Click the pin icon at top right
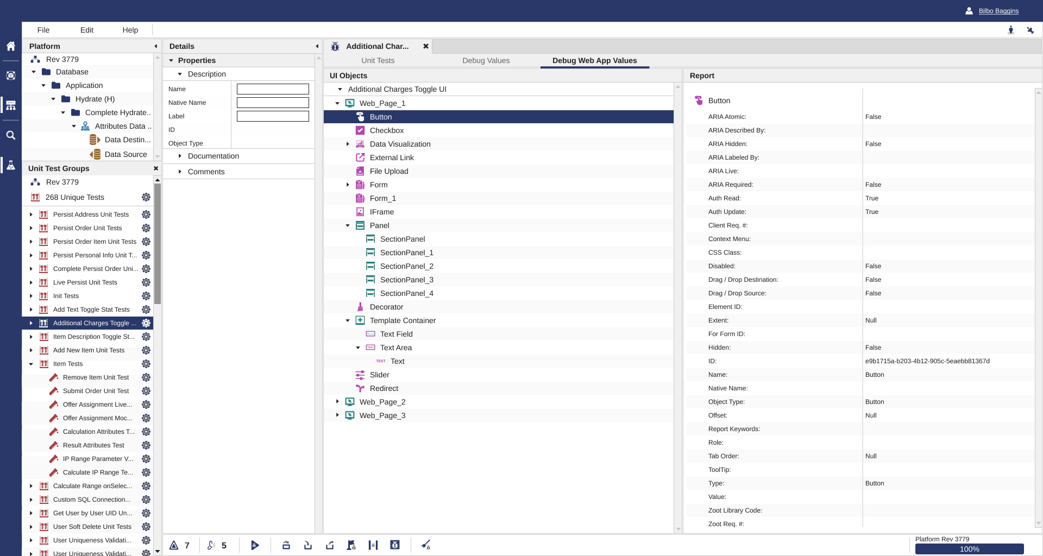1043x556 pixels. pyautogui.click(x=1030, y=30)
